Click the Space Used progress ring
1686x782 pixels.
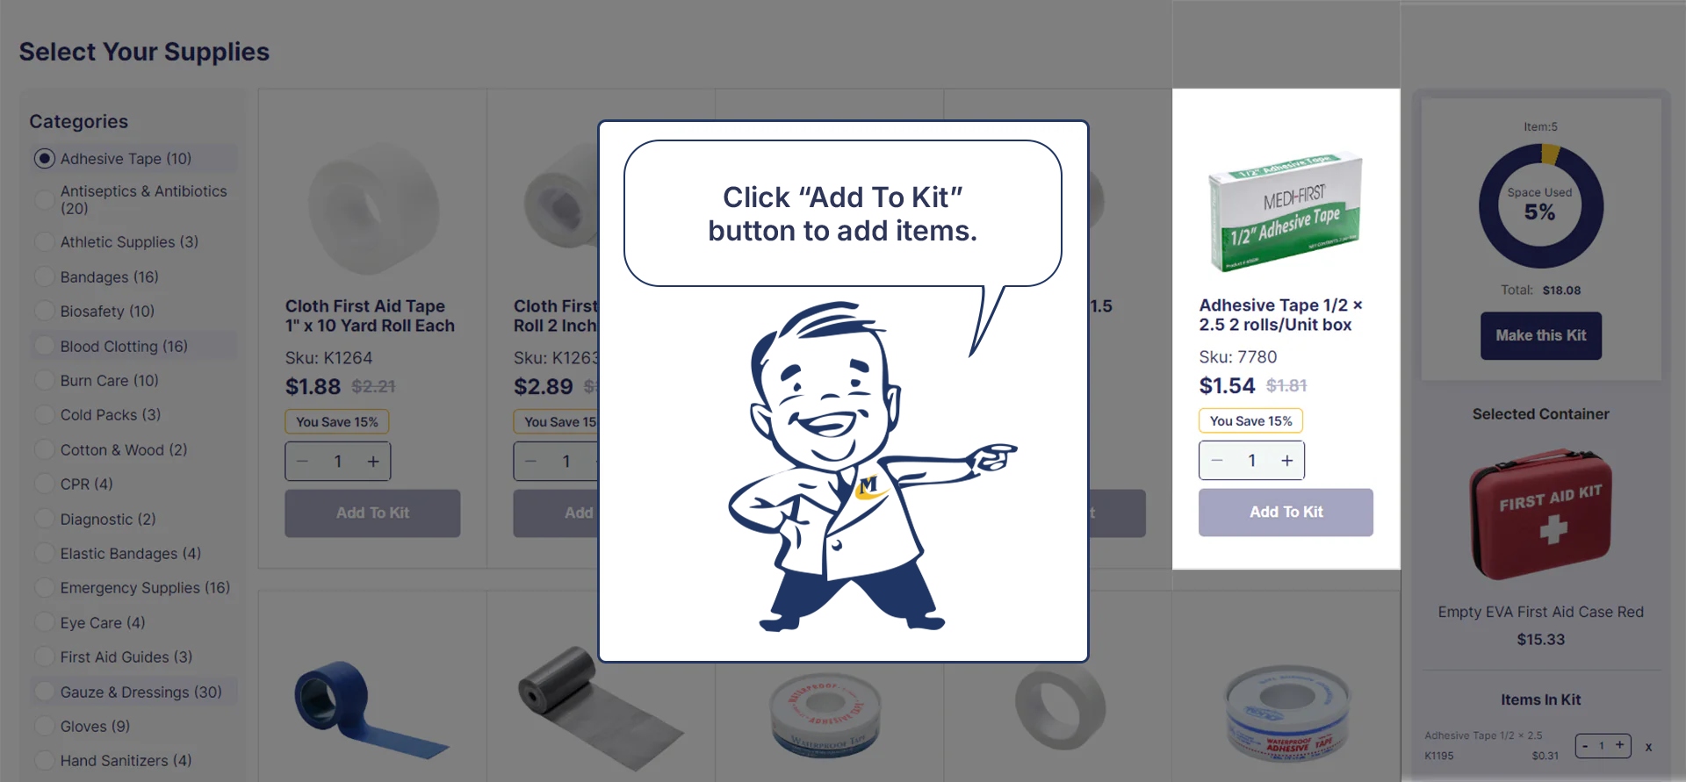pos(1541,206)
